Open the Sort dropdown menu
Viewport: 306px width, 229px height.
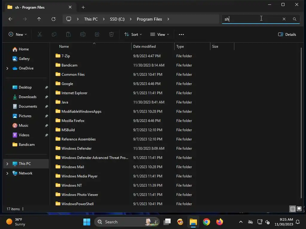pyautogui.click(x=133, y=35)
